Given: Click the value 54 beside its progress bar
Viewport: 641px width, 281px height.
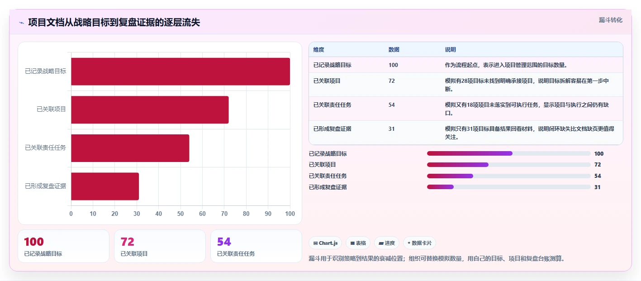Looking at the screenshot, I should 598,176.
